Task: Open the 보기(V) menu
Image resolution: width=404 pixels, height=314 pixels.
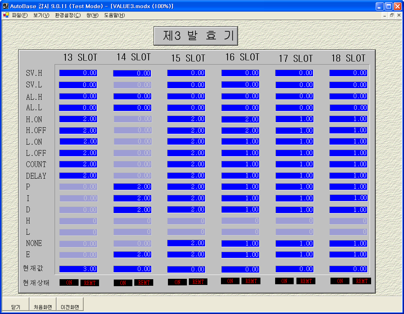Action: [x=41, y=15]
